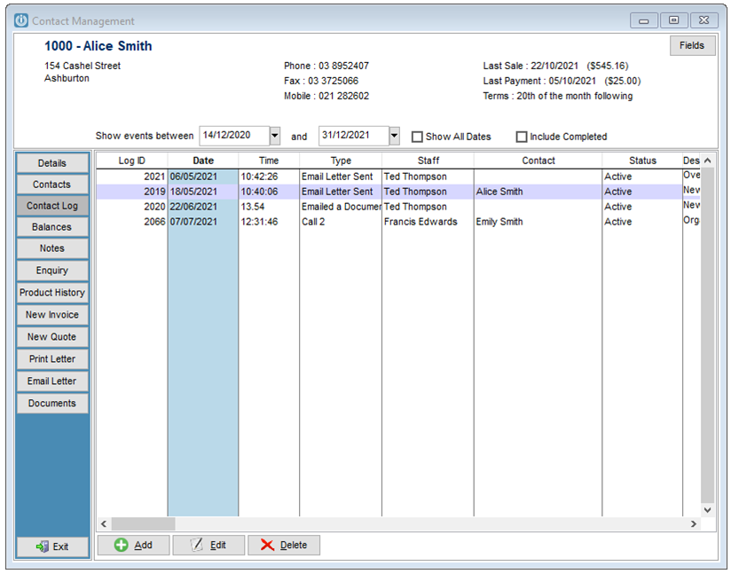Open the New Invoice screen
The image size is (731, 574).
51,314
